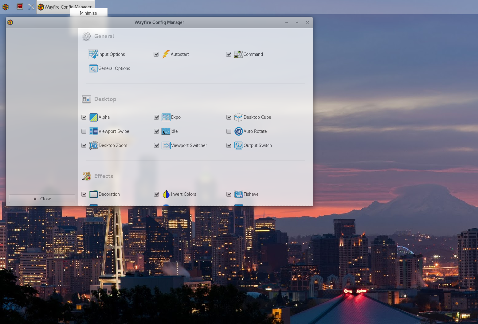The height and width of the screenshot is (324, 478).
Task: Open Input Options settings
Action: 112,54
